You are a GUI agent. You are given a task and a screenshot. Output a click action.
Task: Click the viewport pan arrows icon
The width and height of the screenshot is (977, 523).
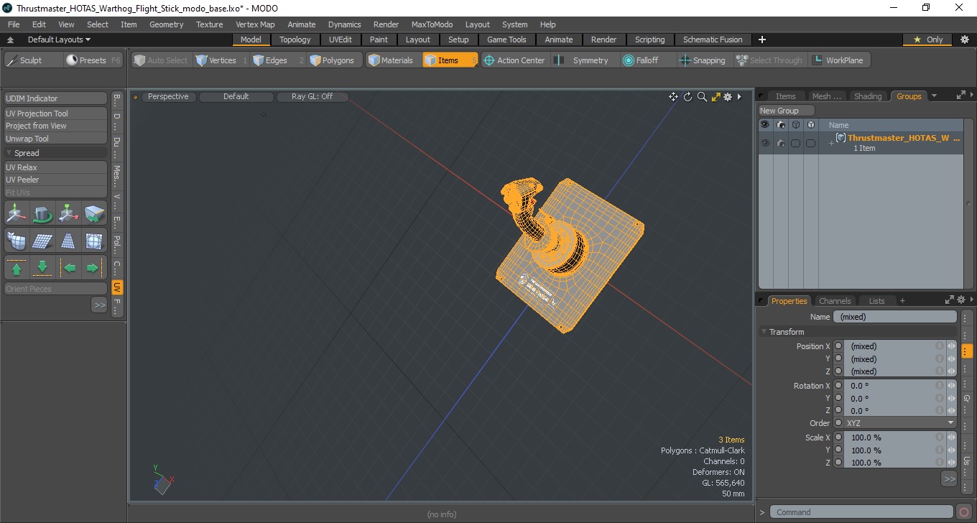pyautogui.click(x=673, y=97)
